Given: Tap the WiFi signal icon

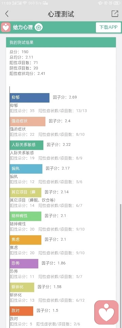Looking at the screenshot, I should [25, 3].
